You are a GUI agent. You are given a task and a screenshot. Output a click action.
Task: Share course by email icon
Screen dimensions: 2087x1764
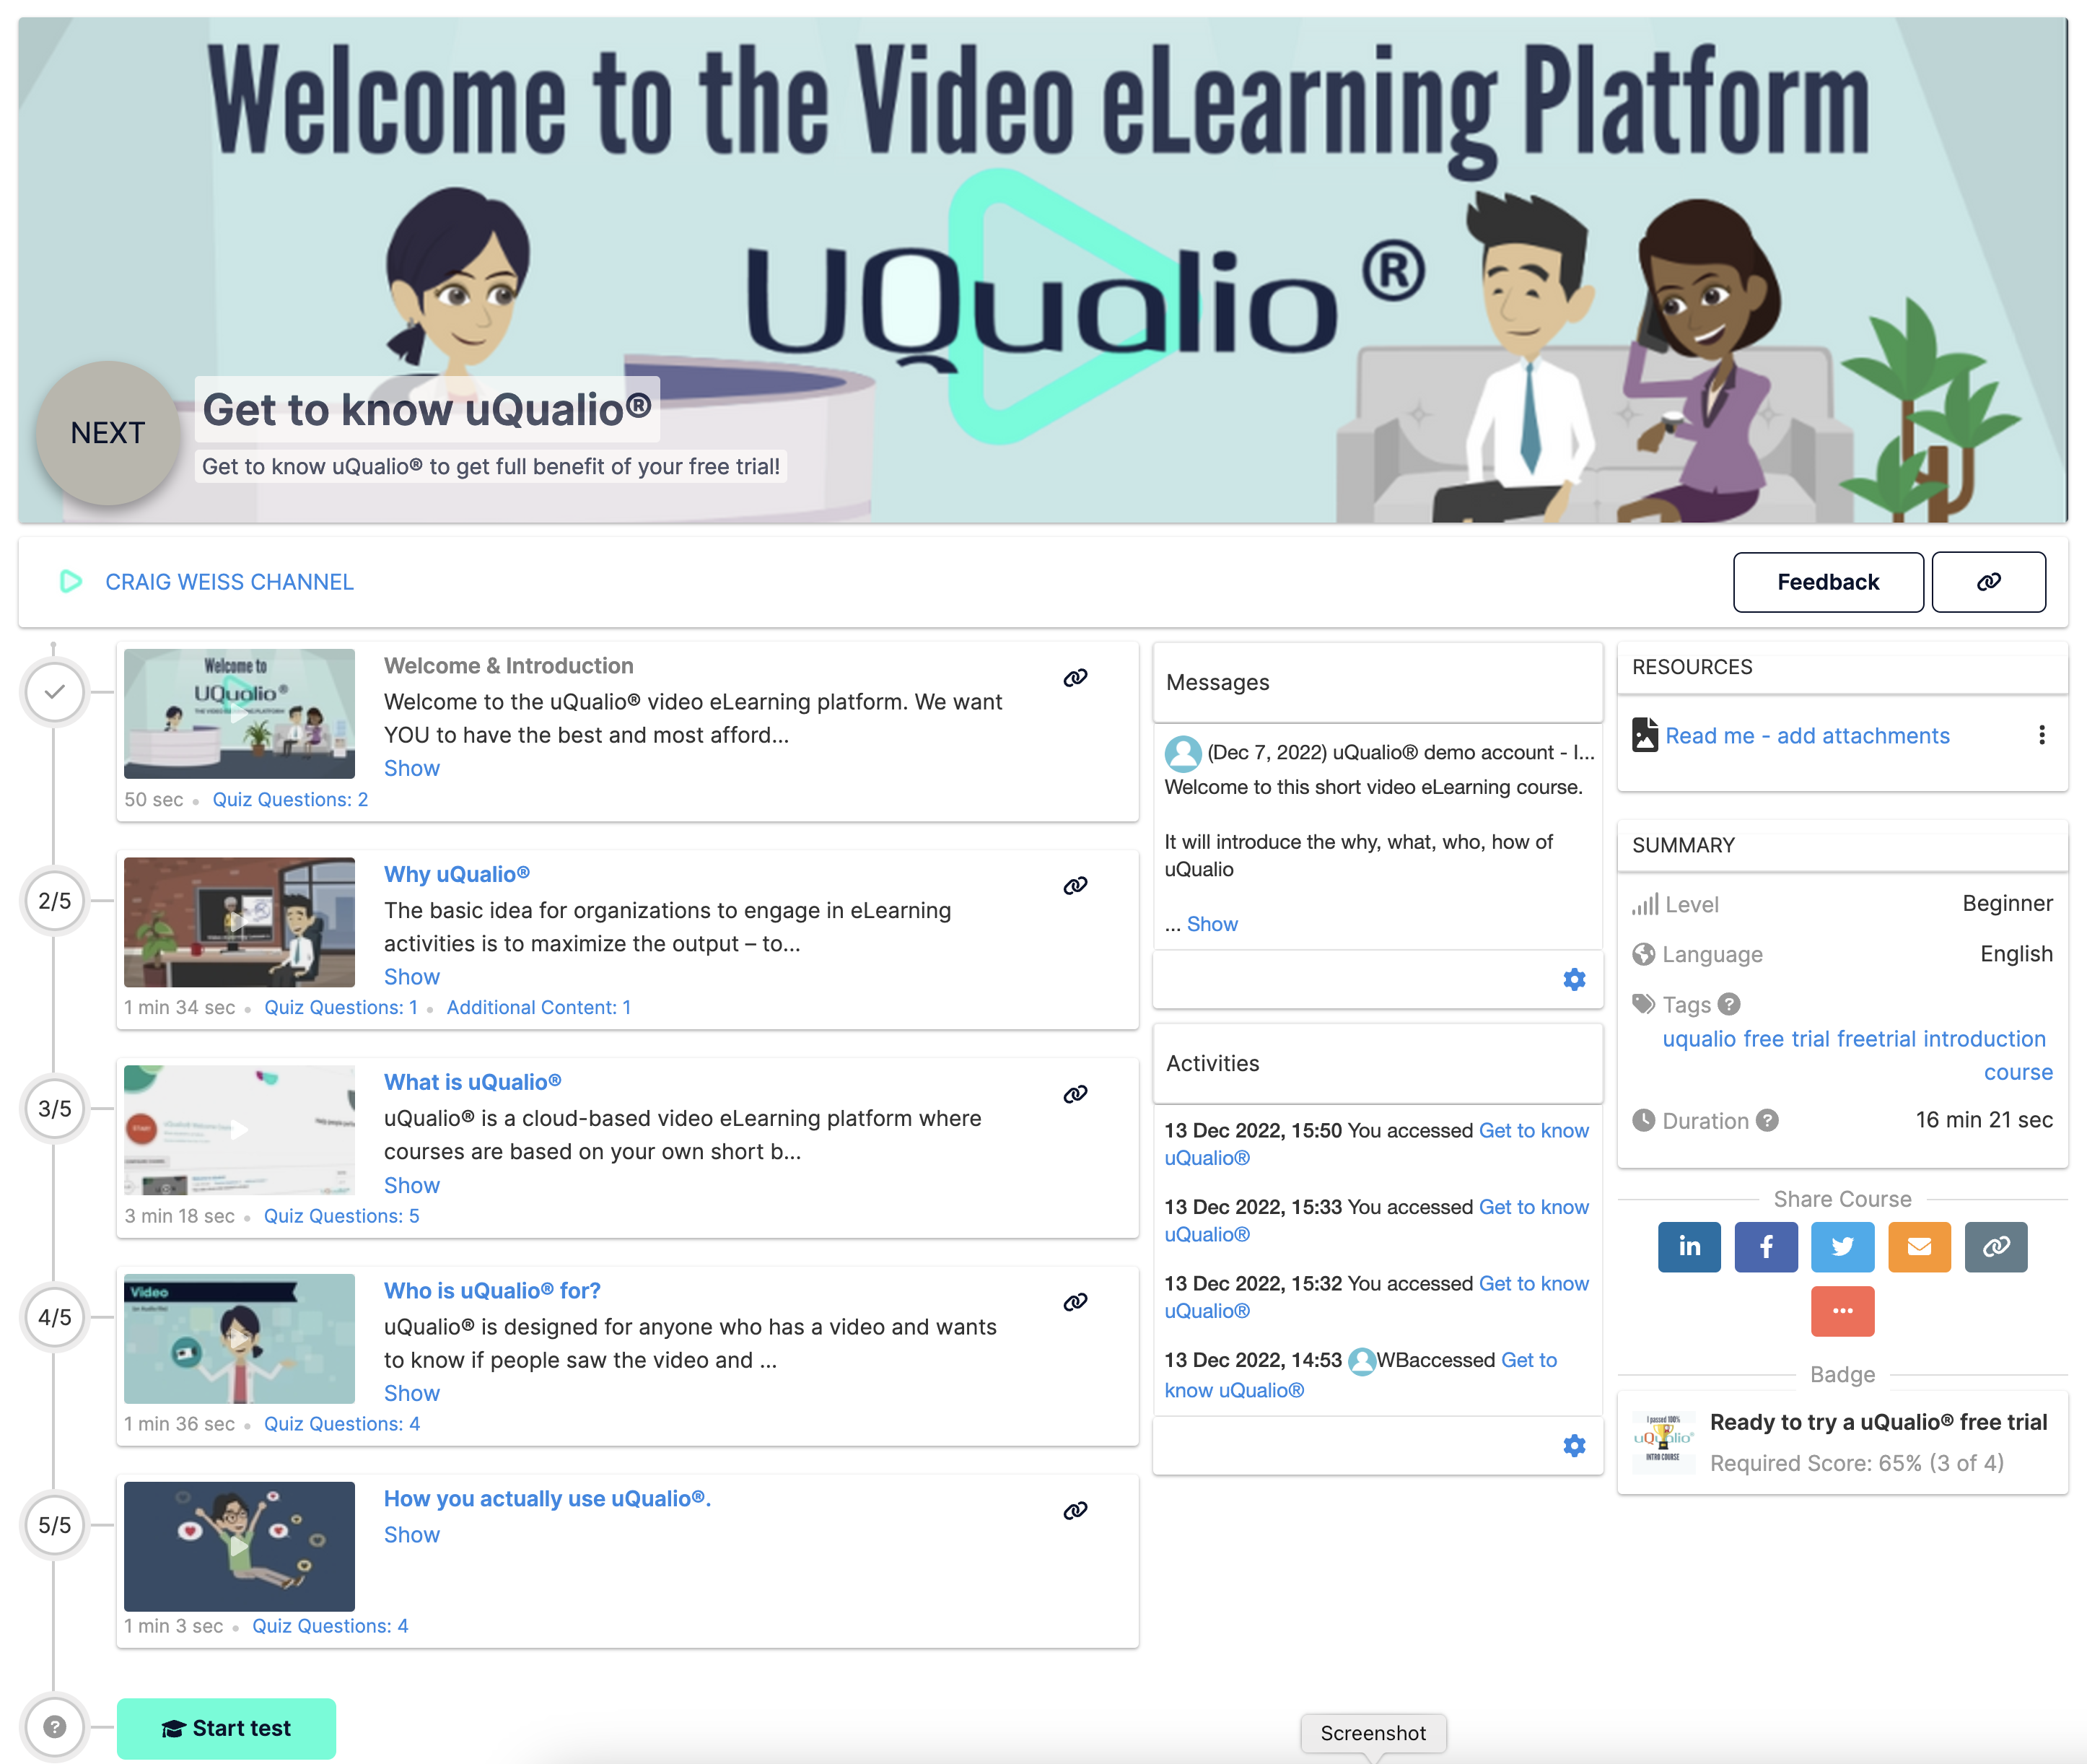tap(1918, 1246)
